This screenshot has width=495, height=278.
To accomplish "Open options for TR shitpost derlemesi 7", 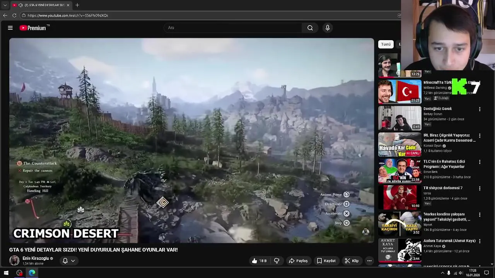I will (x=480, y=188).
